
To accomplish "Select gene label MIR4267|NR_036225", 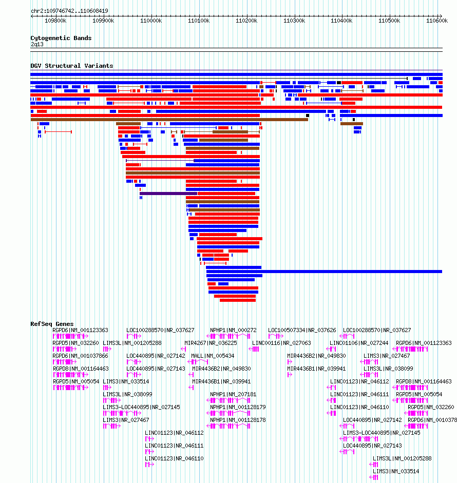I will (x=211, y=343).
